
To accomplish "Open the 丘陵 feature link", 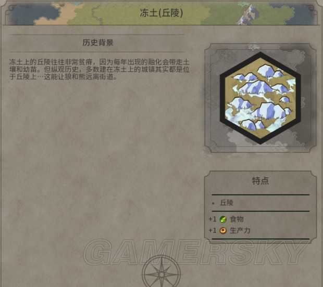I will (227, 203).
